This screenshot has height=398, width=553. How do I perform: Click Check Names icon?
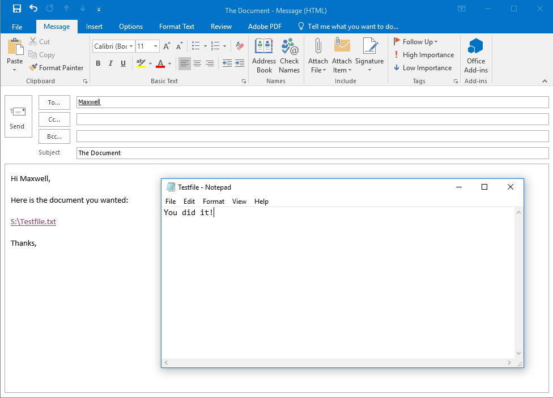click(x=289, y=55)
